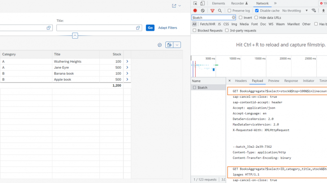Image resolution: width=327 pixels, height=183 pixels.
Task: Open the Preview tab
Action: 274,81
